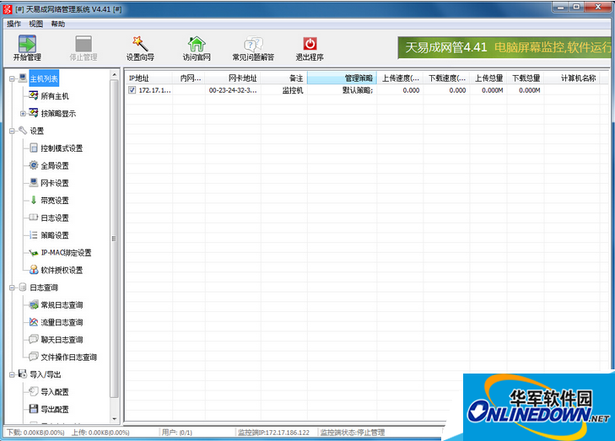Screen dimensions: 615x441
Task: Select the 默认策略; cell
Action: click(x=342, y=90)
